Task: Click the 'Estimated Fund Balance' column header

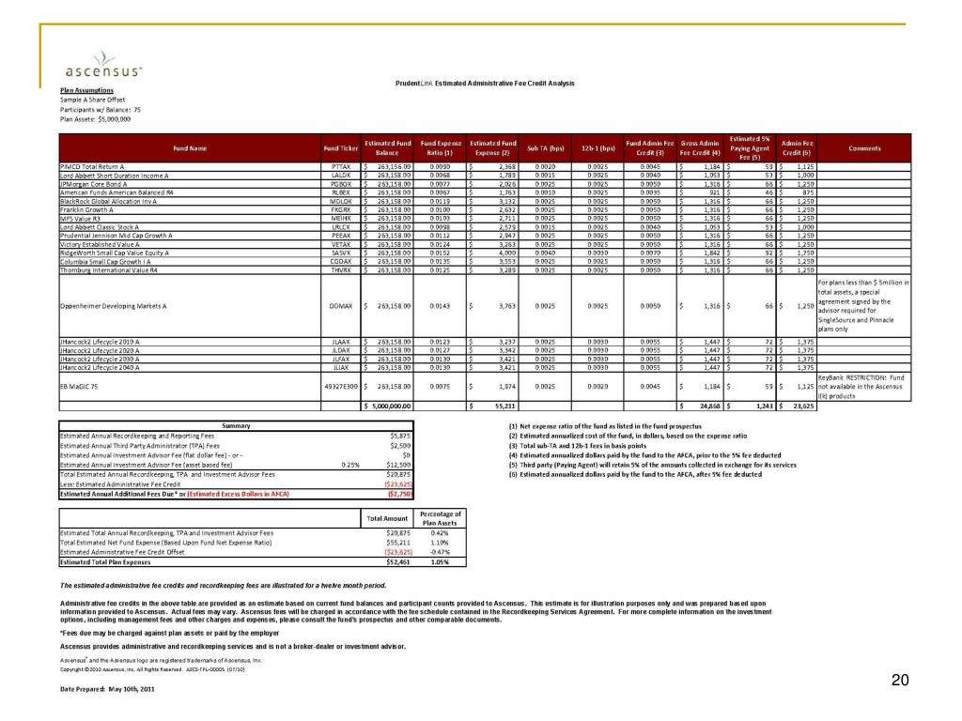Action: [387, 148]
